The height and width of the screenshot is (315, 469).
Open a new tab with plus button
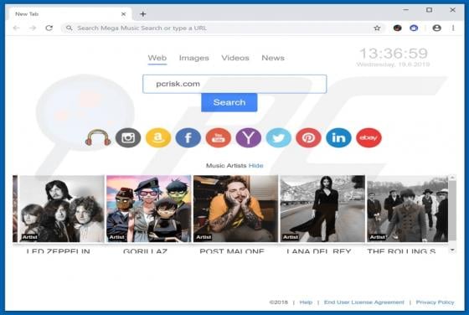coord(143,14)
